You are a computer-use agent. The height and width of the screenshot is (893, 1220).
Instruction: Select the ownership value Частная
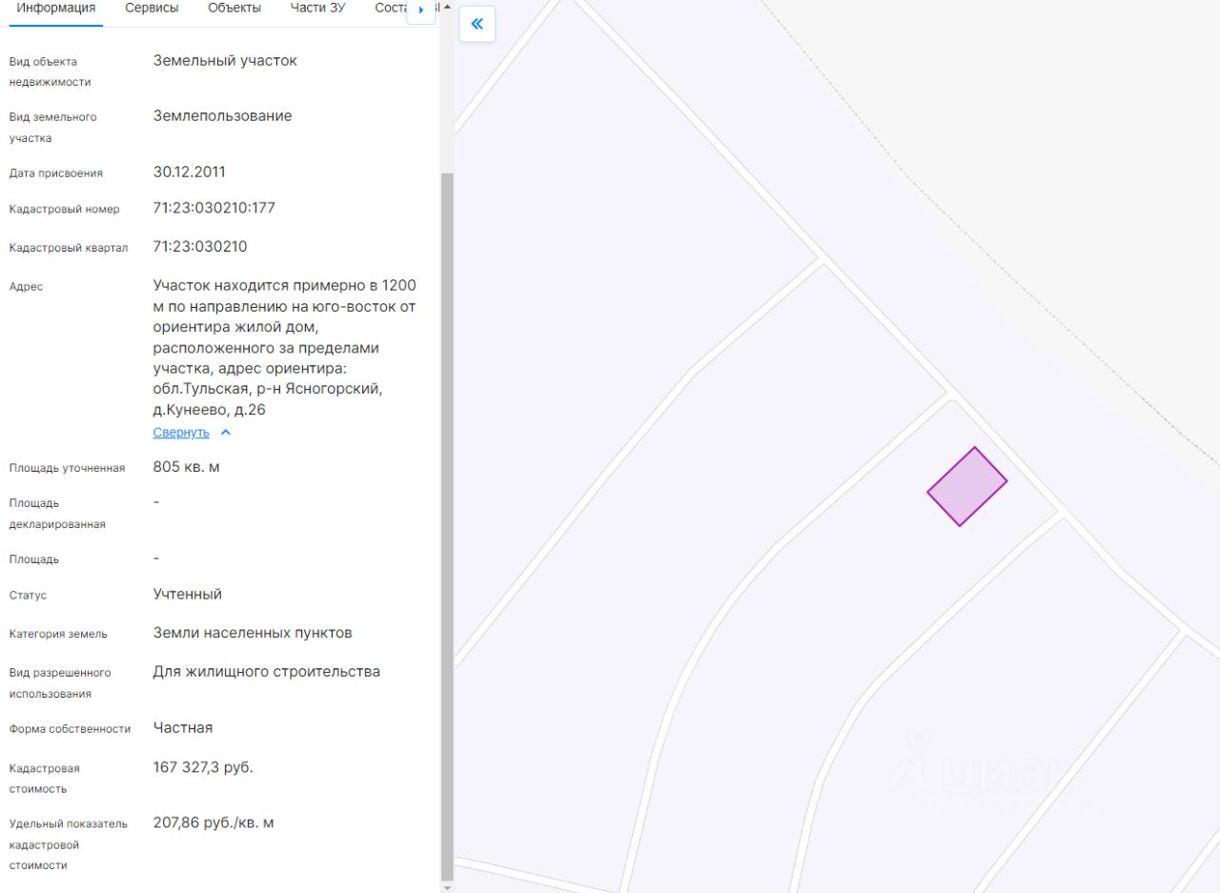point(183,728)
